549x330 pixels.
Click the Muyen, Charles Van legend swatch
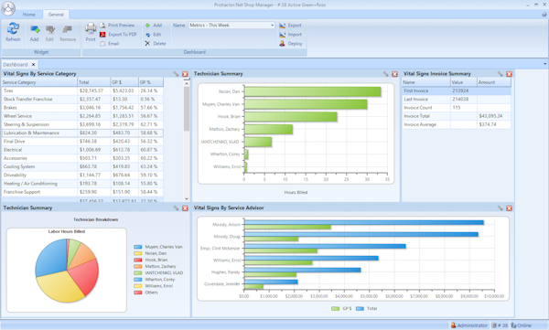click(x=138, y=247)
